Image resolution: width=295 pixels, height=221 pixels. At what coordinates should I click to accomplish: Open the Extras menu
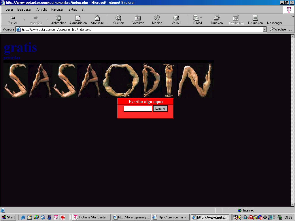tap(73, 9)
